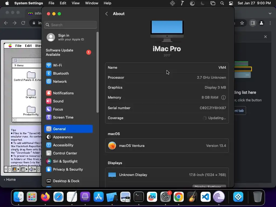This screenshot has height=207, width=276.
Task: Open the Apple menu
Action: tap(7, 3)
